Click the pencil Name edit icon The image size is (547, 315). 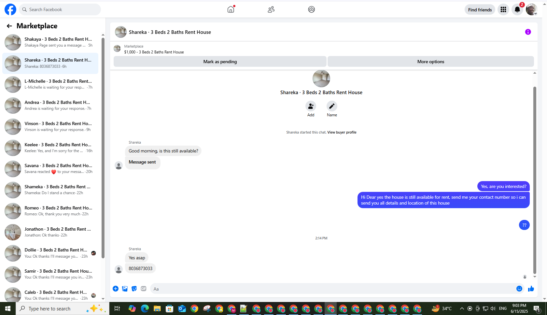[x=332, y=106]
